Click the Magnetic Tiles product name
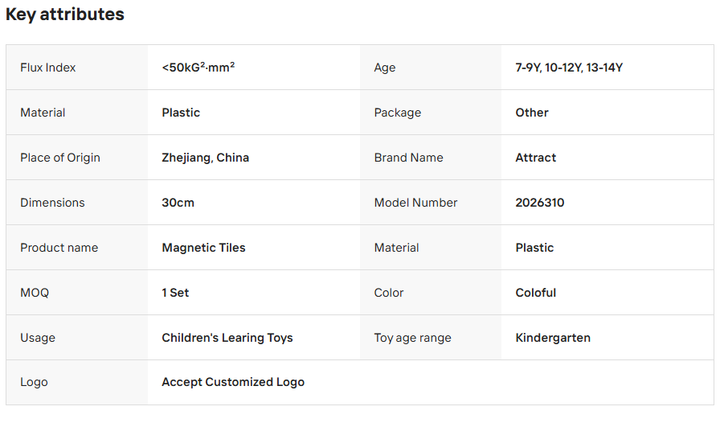The image size is (720, 423). click(203, 248)
